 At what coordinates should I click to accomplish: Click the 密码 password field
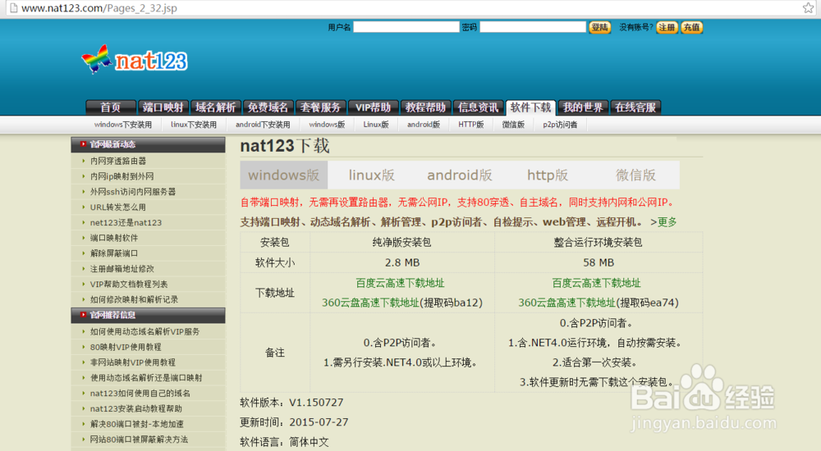(533, 27)
